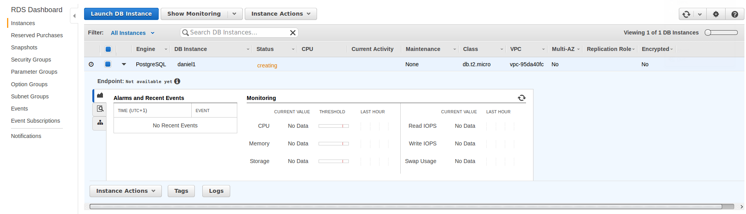The image size is (746, 214).
Task: Open Parameter Groups in sidebar
Action: coord(34,72)
